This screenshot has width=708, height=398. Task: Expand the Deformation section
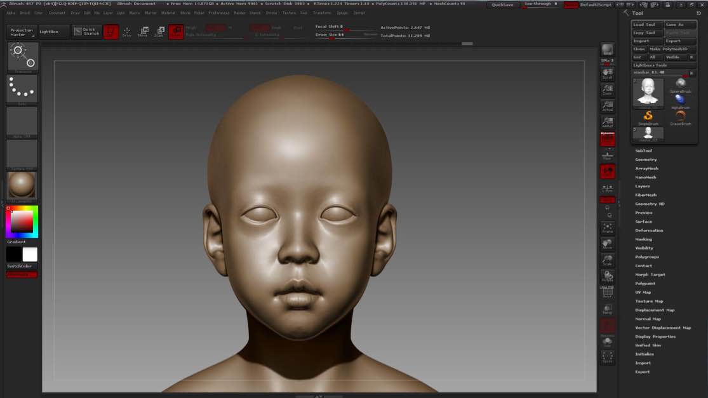[649, 230]
